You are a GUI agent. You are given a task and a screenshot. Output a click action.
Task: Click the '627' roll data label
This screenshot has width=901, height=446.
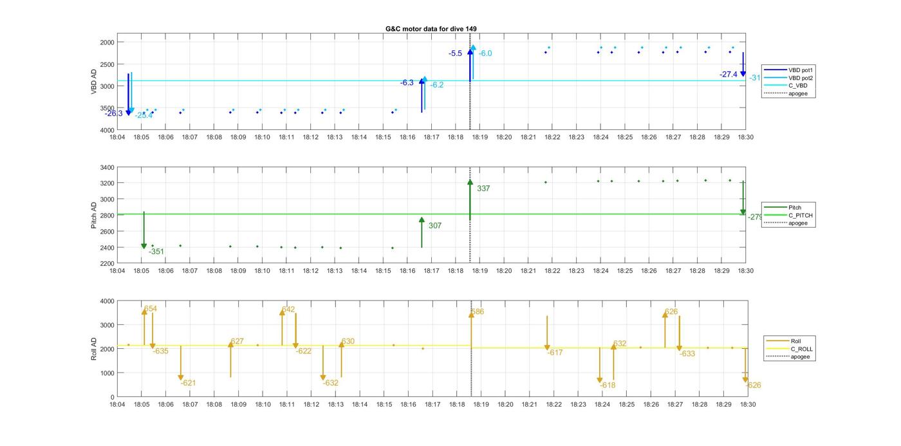(x=237, y=342)
